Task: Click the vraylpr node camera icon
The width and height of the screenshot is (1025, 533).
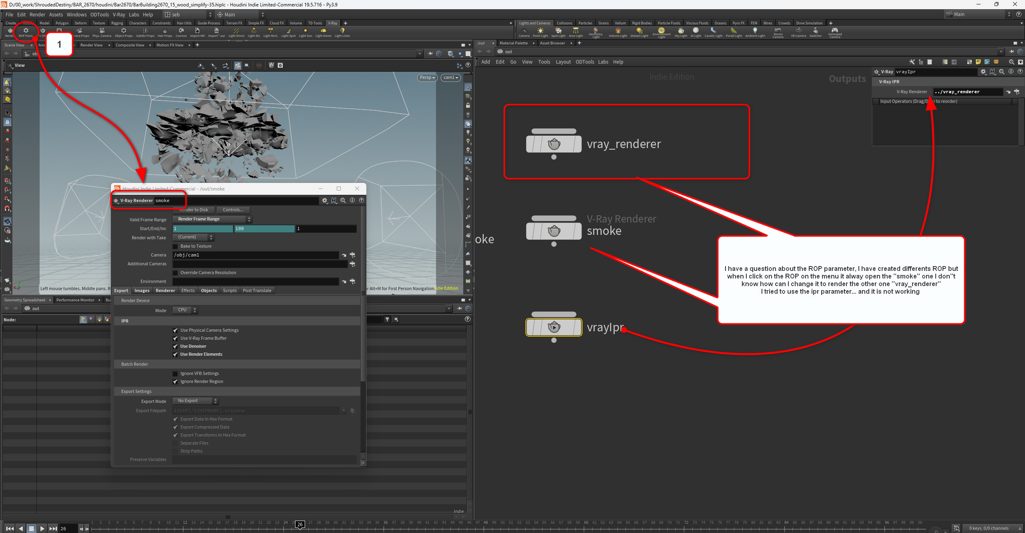Action: tap(554, 327)
